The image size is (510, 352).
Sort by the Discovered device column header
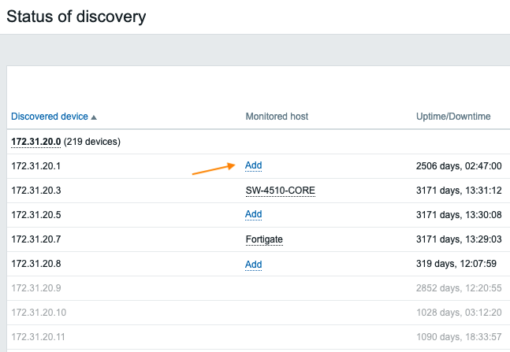coord(49,117)
